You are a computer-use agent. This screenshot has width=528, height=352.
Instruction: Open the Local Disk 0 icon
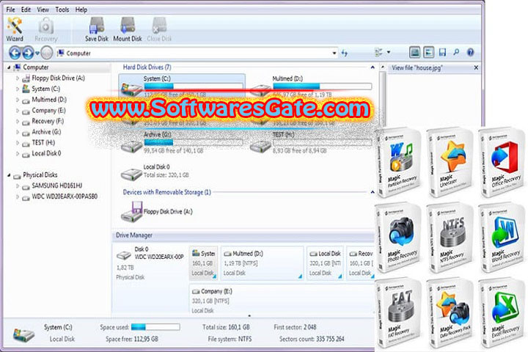pos(132,173)
